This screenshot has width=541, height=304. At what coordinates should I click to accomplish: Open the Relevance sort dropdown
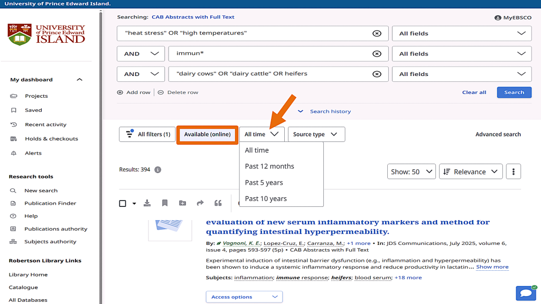point(471,172)
